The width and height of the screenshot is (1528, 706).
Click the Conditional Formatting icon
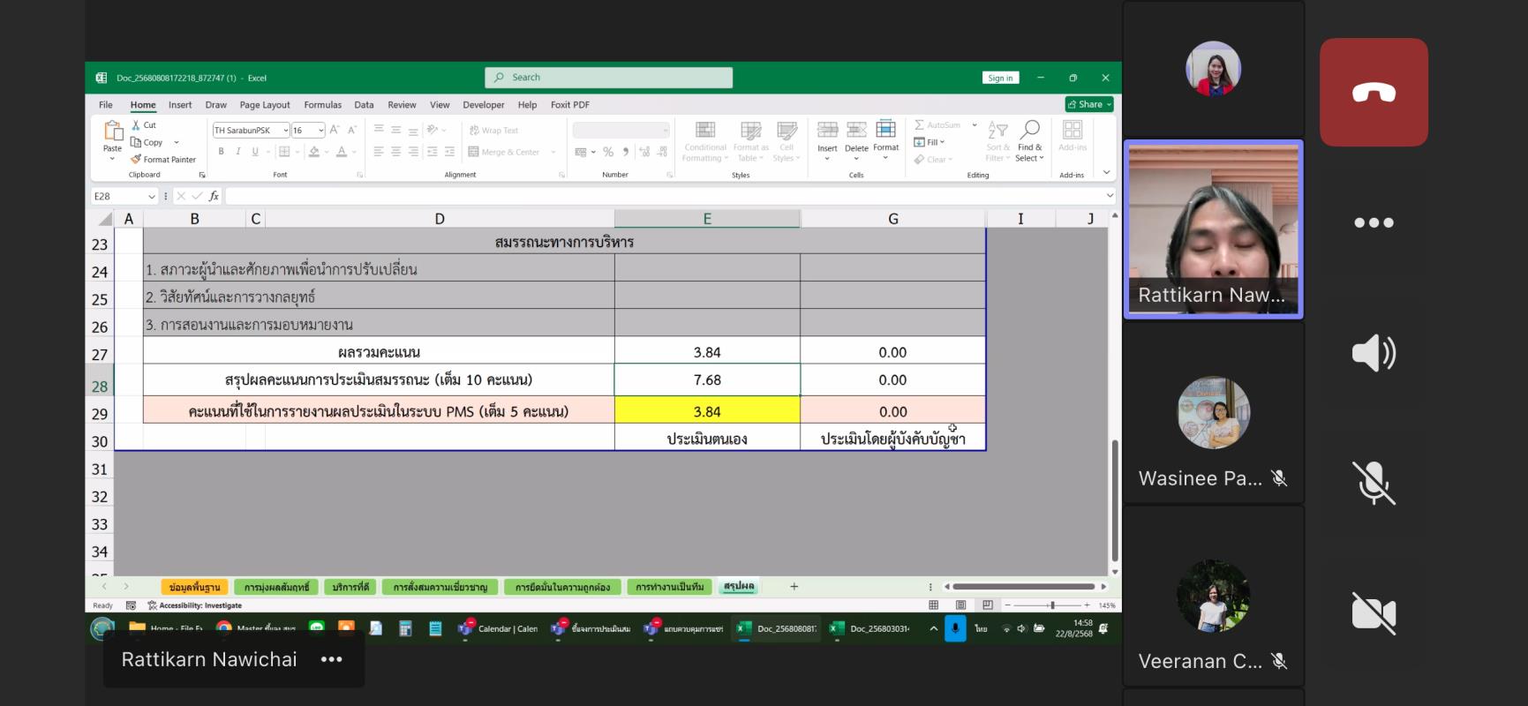coord(704,139)
